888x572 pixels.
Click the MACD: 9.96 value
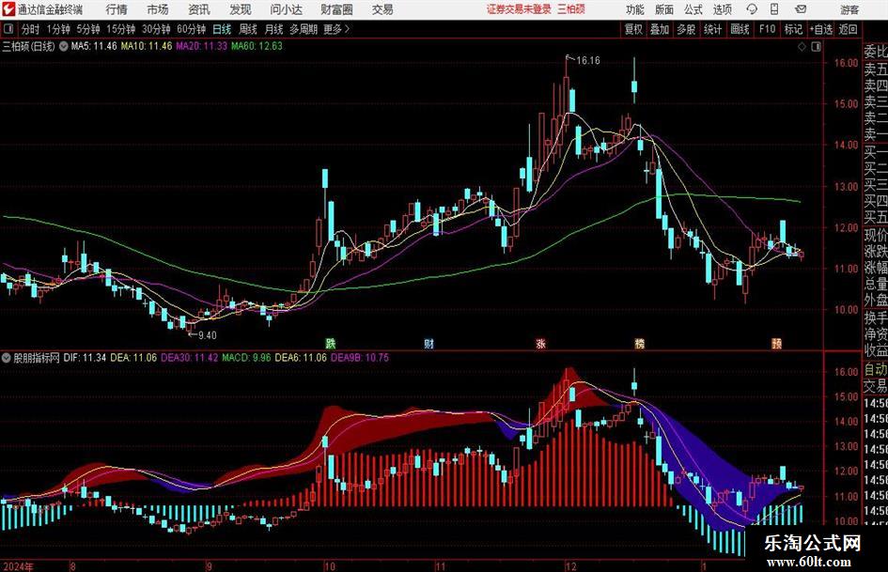tap(246, 358)
